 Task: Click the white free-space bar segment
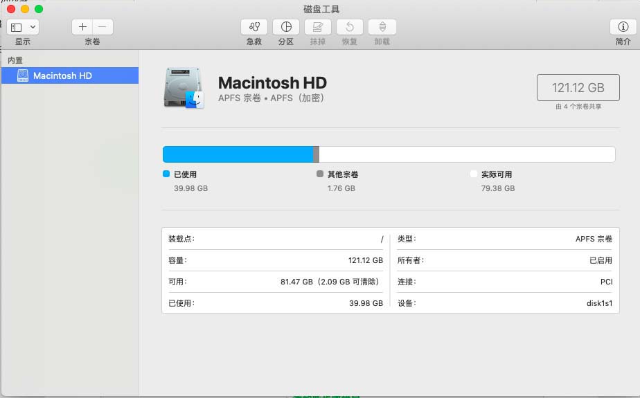467,154
